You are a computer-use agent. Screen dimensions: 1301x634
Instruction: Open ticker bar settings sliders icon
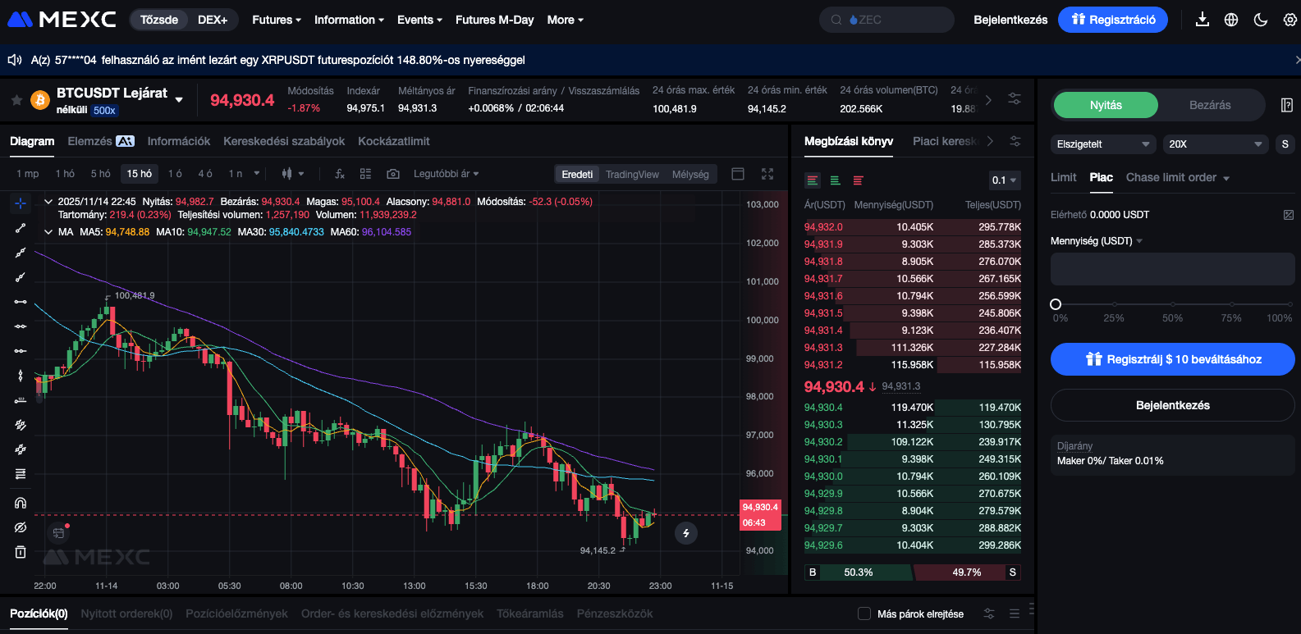[x=1015, y=99]
